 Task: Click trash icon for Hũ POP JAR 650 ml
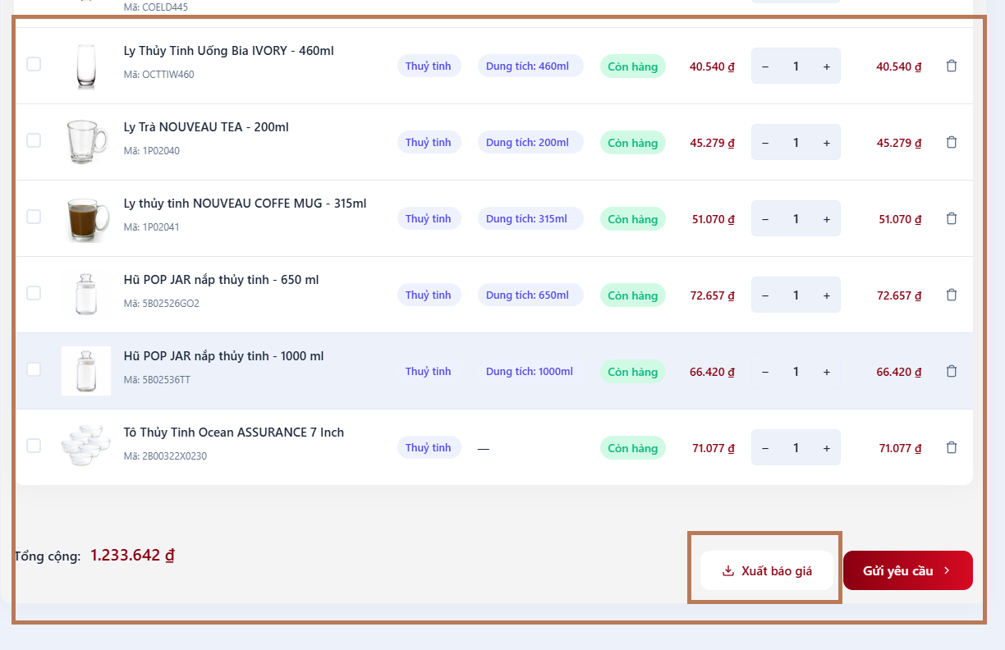[952, 295]
